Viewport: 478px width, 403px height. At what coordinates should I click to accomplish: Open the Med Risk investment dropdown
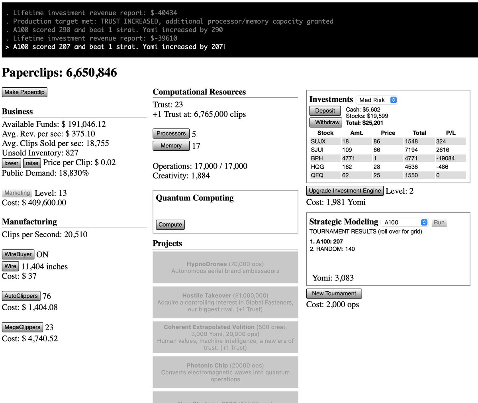(x=377, y=100)
